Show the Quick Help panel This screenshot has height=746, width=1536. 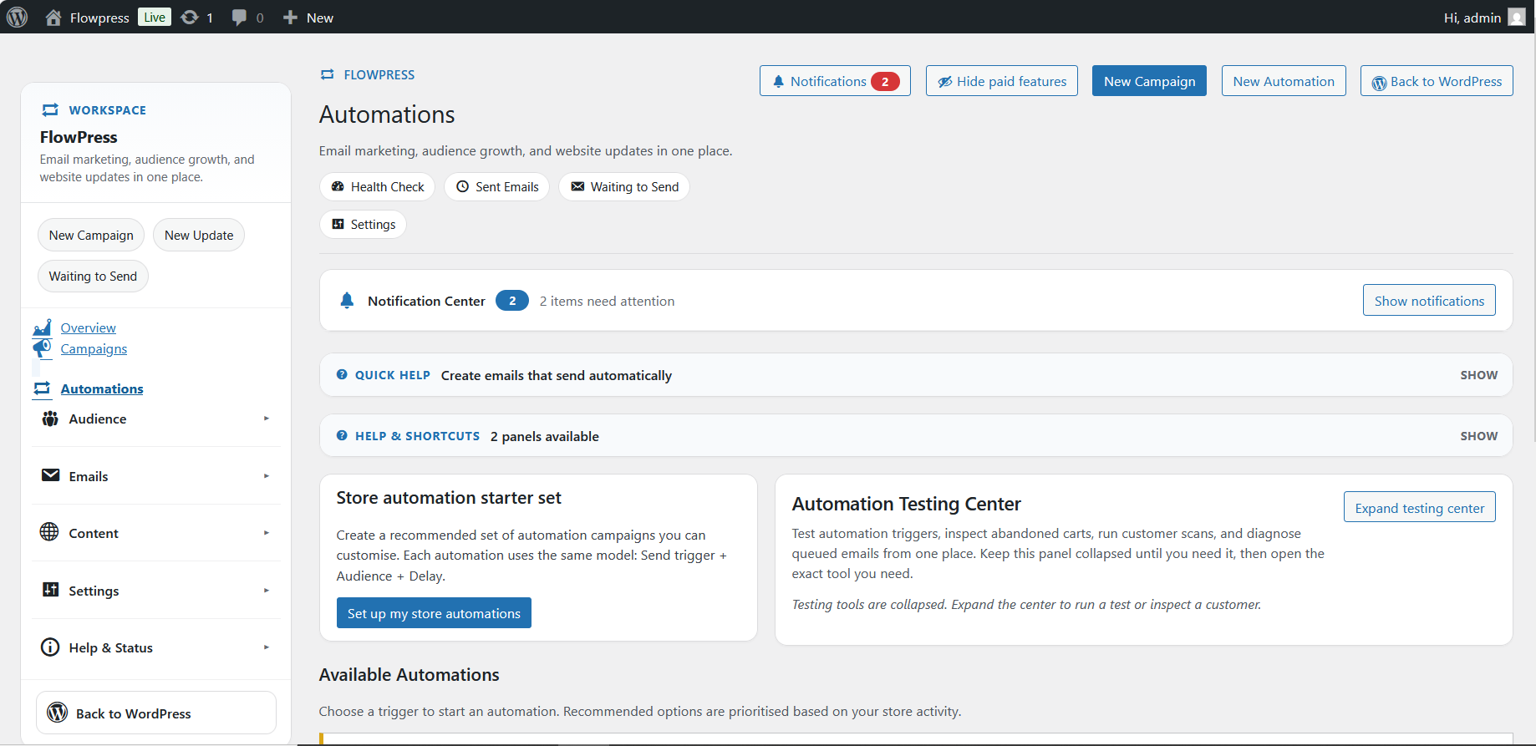tap(1478, 375)
